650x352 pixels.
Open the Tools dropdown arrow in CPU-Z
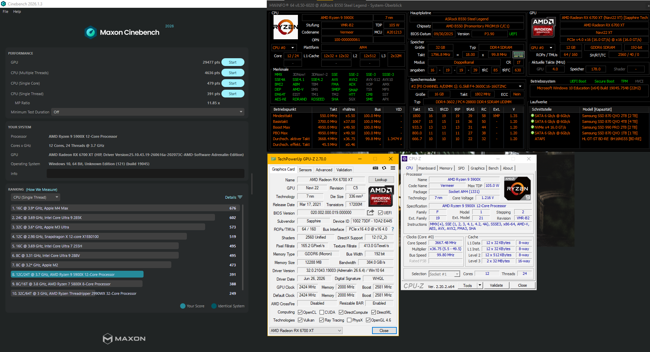[480, 285]
